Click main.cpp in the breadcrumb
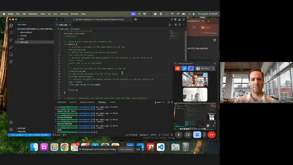293x165 pixels. pos(63,29)
